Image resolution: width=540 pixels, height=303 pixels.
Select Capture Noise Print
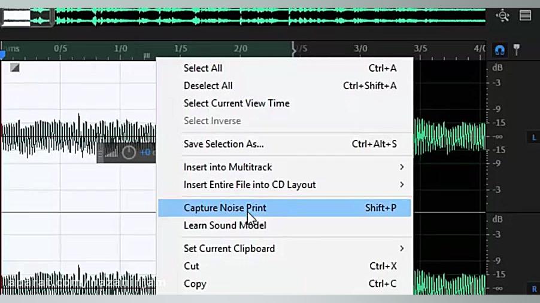[284, 208]
